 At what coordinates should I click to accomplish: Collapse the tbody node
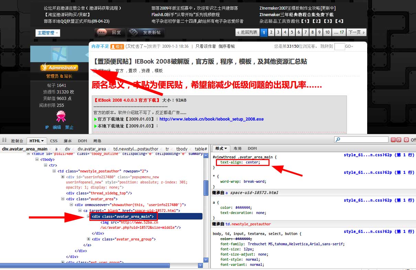[x=38, y=160]
